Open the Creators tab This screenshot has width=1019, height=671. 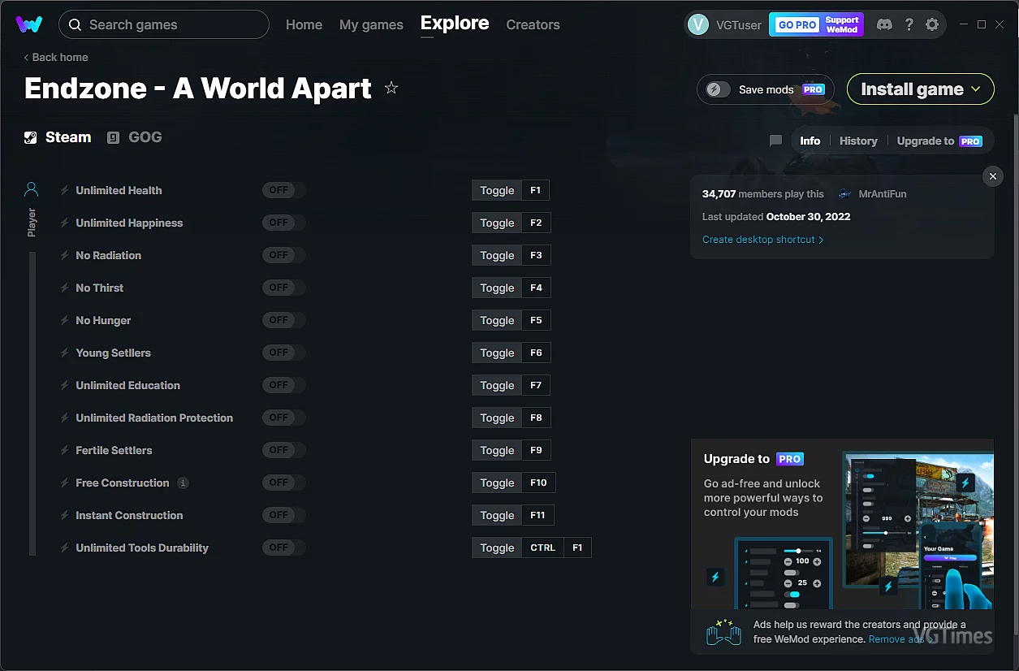533,24
